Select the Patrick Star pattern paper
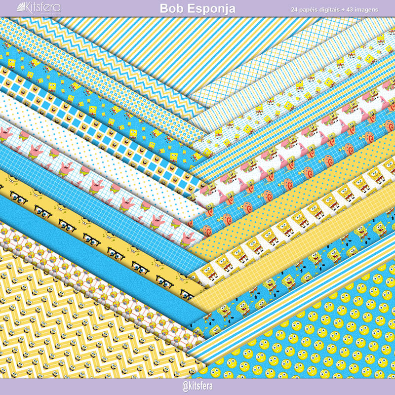This screenshot has width=395, height=395. point(101,183)
